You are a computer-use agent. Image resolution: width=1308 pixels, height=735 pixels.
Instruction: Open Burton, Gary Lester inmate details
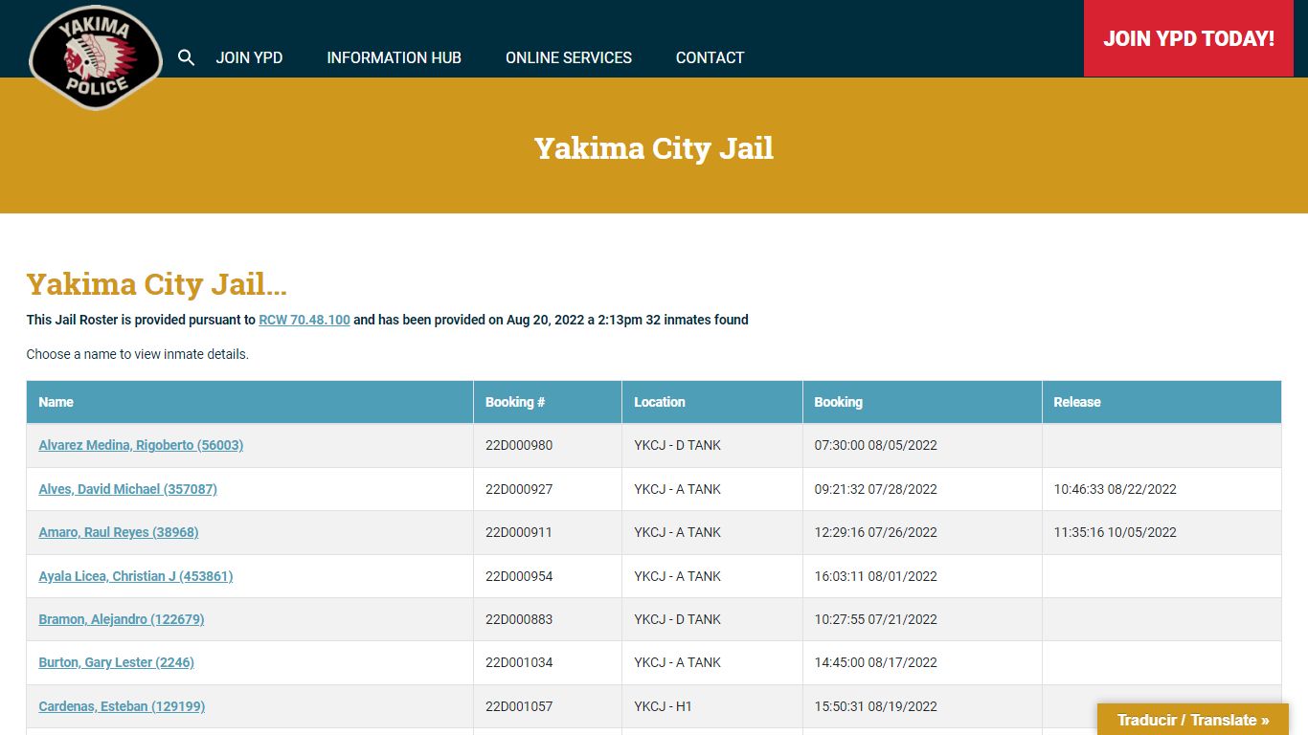click(x=117, y=662)
